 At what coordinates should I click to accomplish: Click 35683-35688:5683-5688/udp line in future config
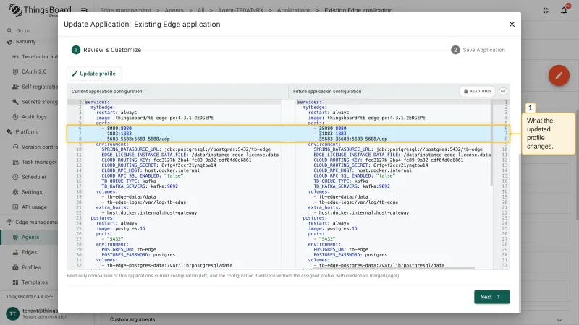point(352,139)
